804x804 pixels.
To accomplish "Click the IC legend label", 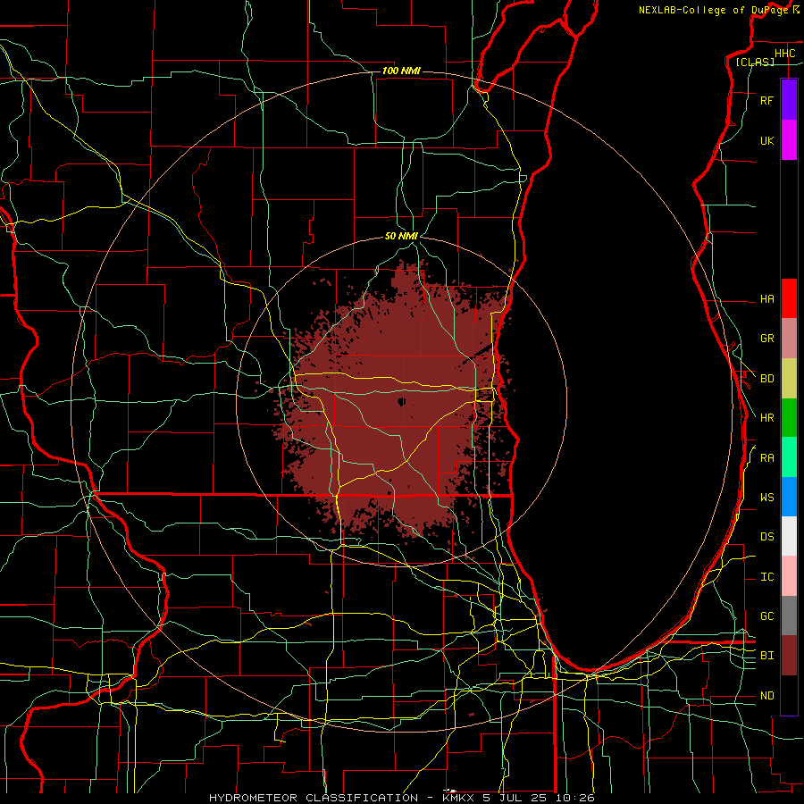I will (766, 577).
